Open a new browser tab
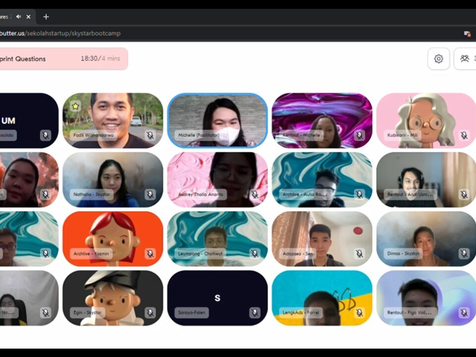 (x=46, y=17)
